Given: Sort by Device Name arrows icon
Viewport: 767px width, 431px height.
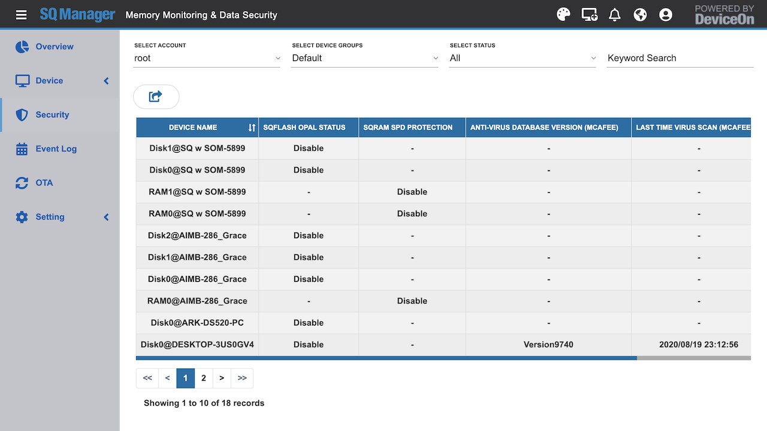Looking at the screenshot, I should pos(252,128).
